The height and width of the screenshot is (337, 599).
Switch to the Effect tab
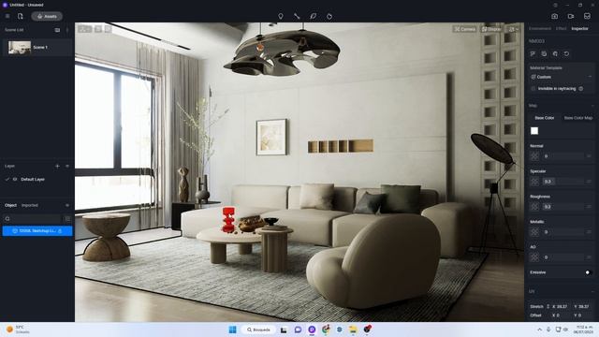pyautogui.click(x=561, y=29)
